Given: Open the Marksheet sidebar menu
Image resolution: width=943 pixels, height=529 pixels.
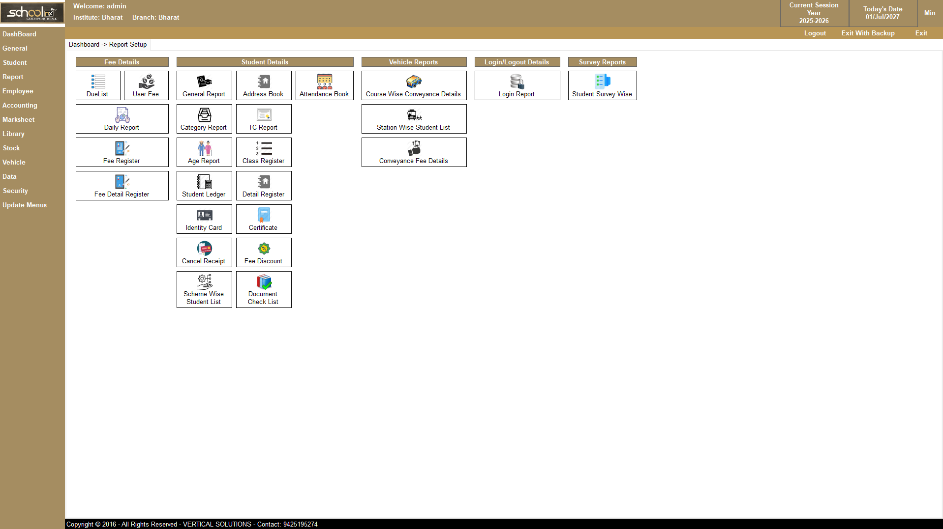Looking at the screenshot, I should tap(18, 119).
